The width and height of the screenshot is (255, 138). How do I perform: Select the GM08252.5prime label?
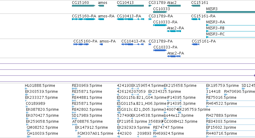[x=42, y=128]
